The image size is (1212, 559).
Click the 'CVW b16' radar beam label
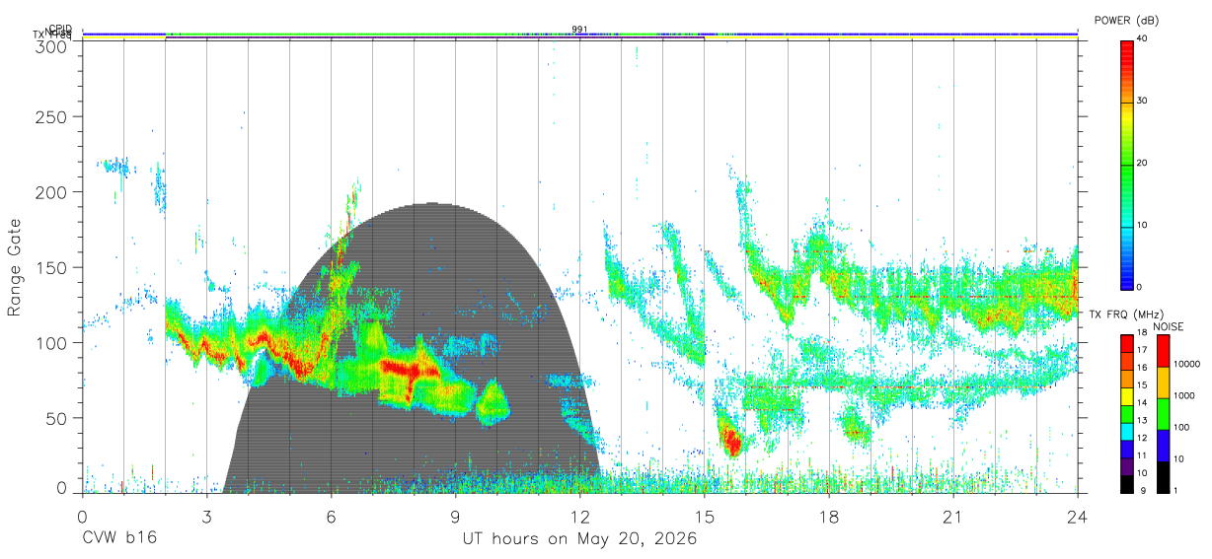point(118,539)
